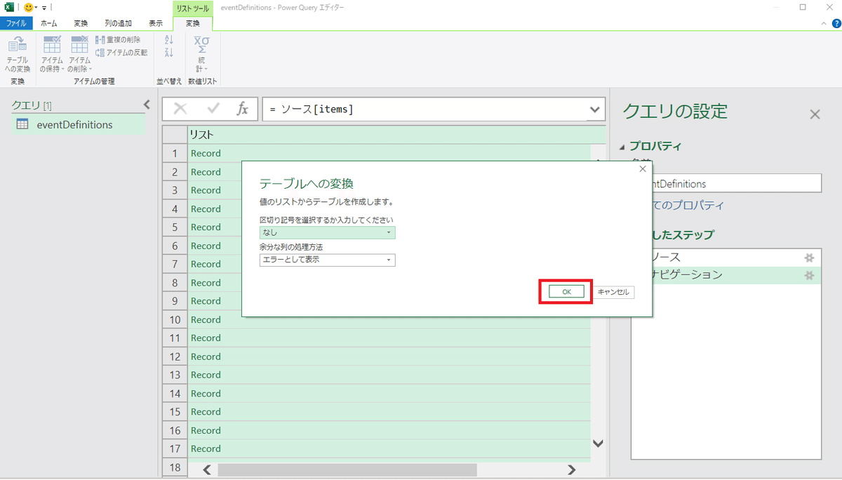This screenshot has width=842, height=480.
Task: Click the Record in row 15
Action: 206,412
